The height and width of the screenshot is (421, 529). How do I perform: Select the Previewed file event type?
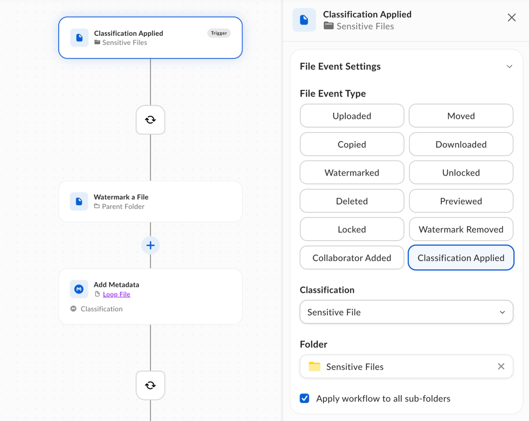(x=461, y=201)
